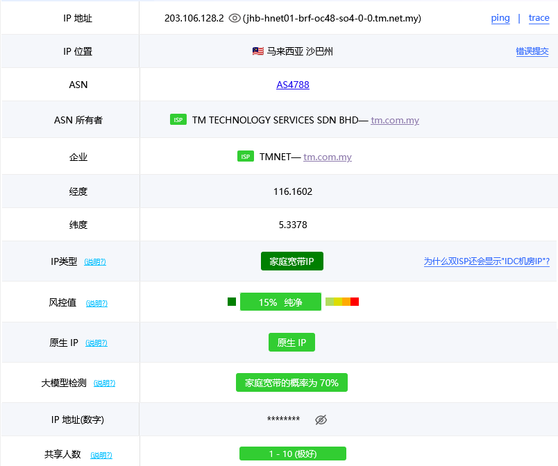Click the IP 地址 row label
Screen dimensions: 558x466
pyautogui.click(x=78, y=18)
